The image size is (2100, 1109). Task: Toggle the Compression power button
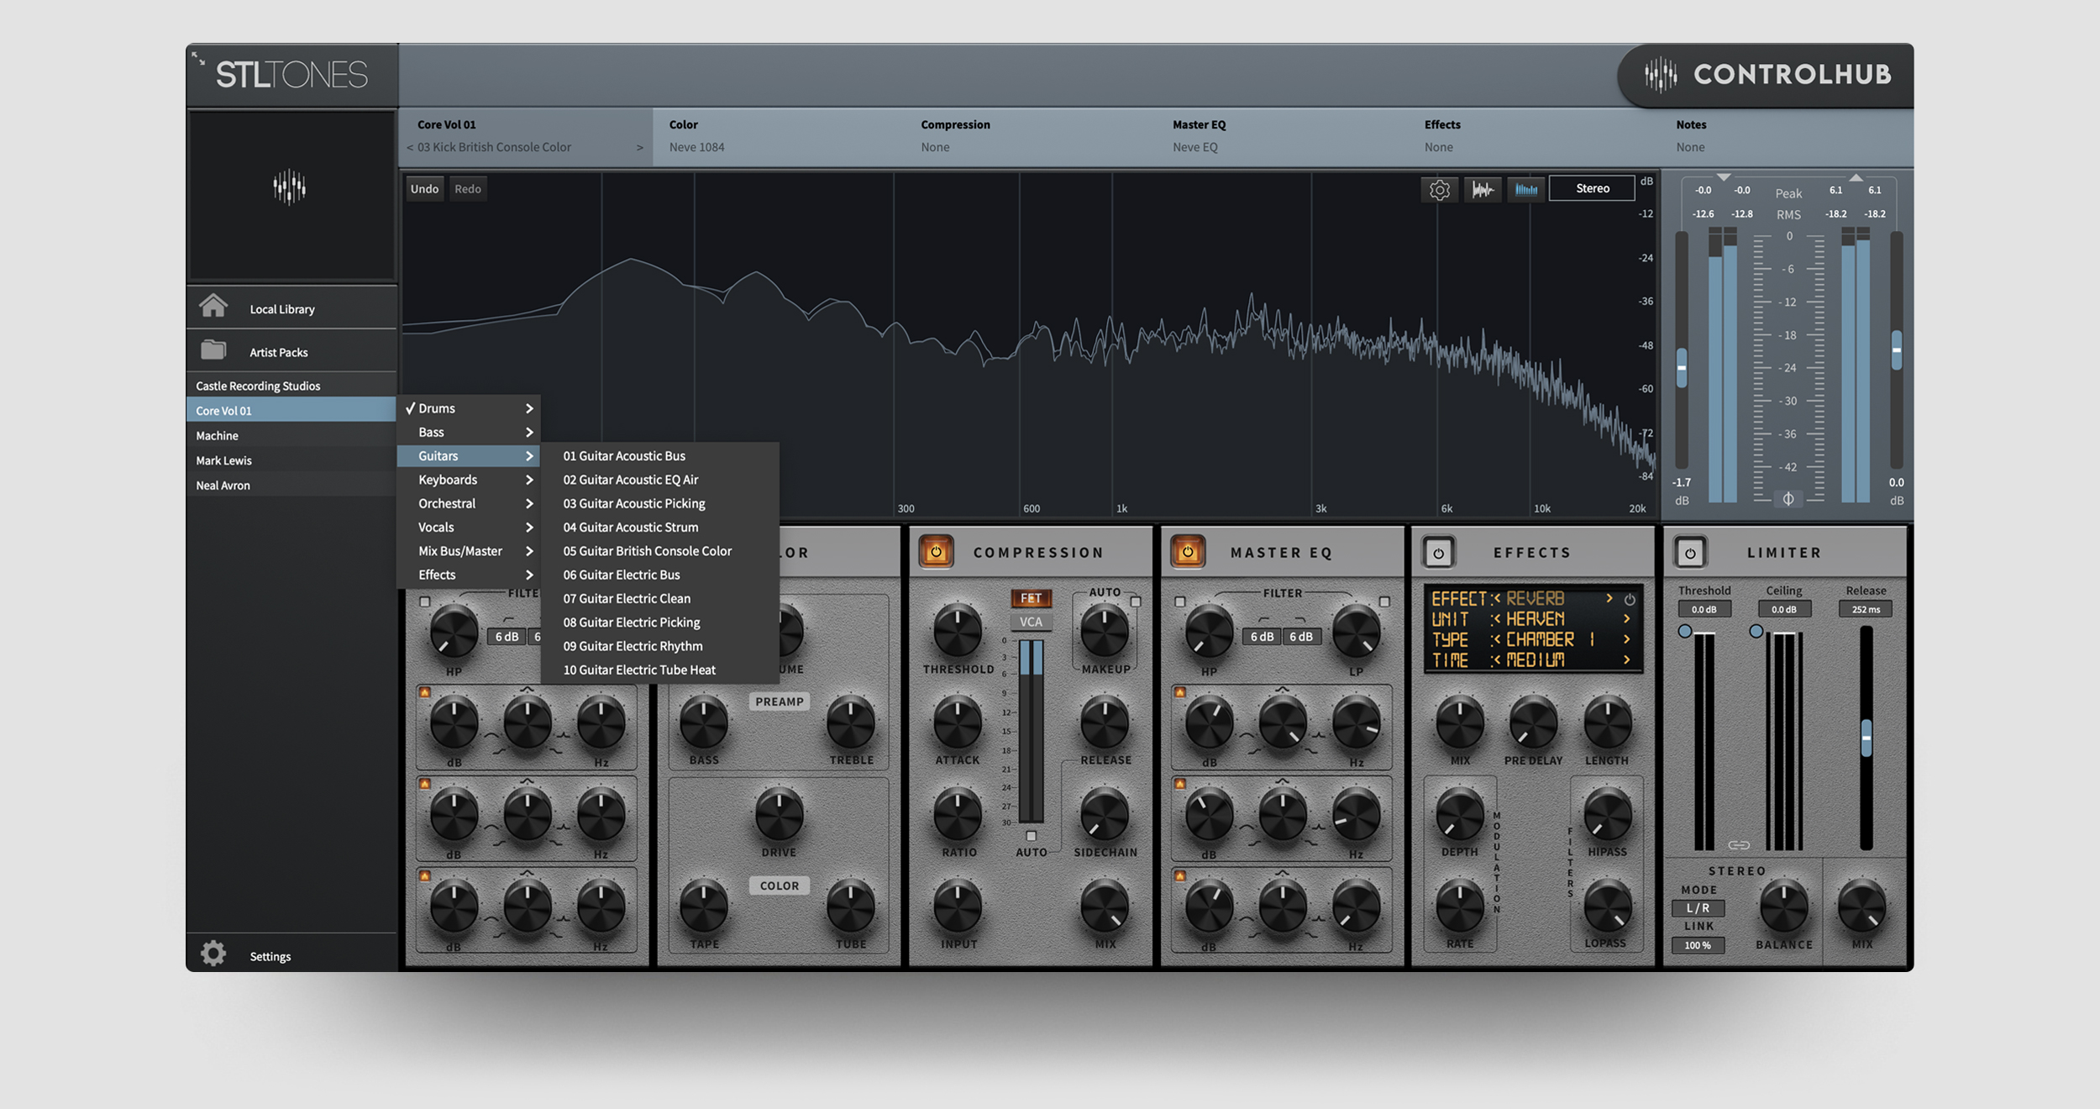pyautogui.click(x=936, y=552)
